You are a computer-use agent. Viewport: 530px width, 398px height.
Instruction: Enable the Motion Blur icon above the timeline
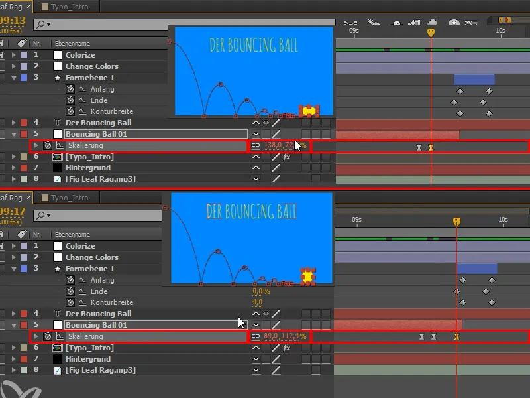point(432,23)
